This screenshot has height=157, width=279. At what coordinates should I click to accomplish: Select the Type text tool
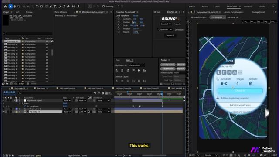coord(55,7)
